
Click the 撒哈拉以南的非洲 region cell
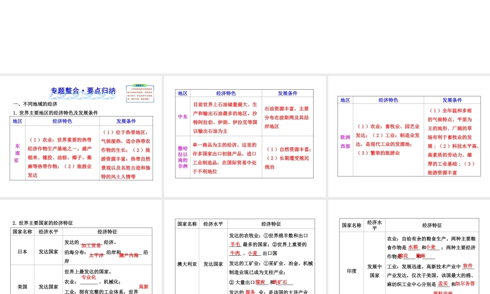182,157
